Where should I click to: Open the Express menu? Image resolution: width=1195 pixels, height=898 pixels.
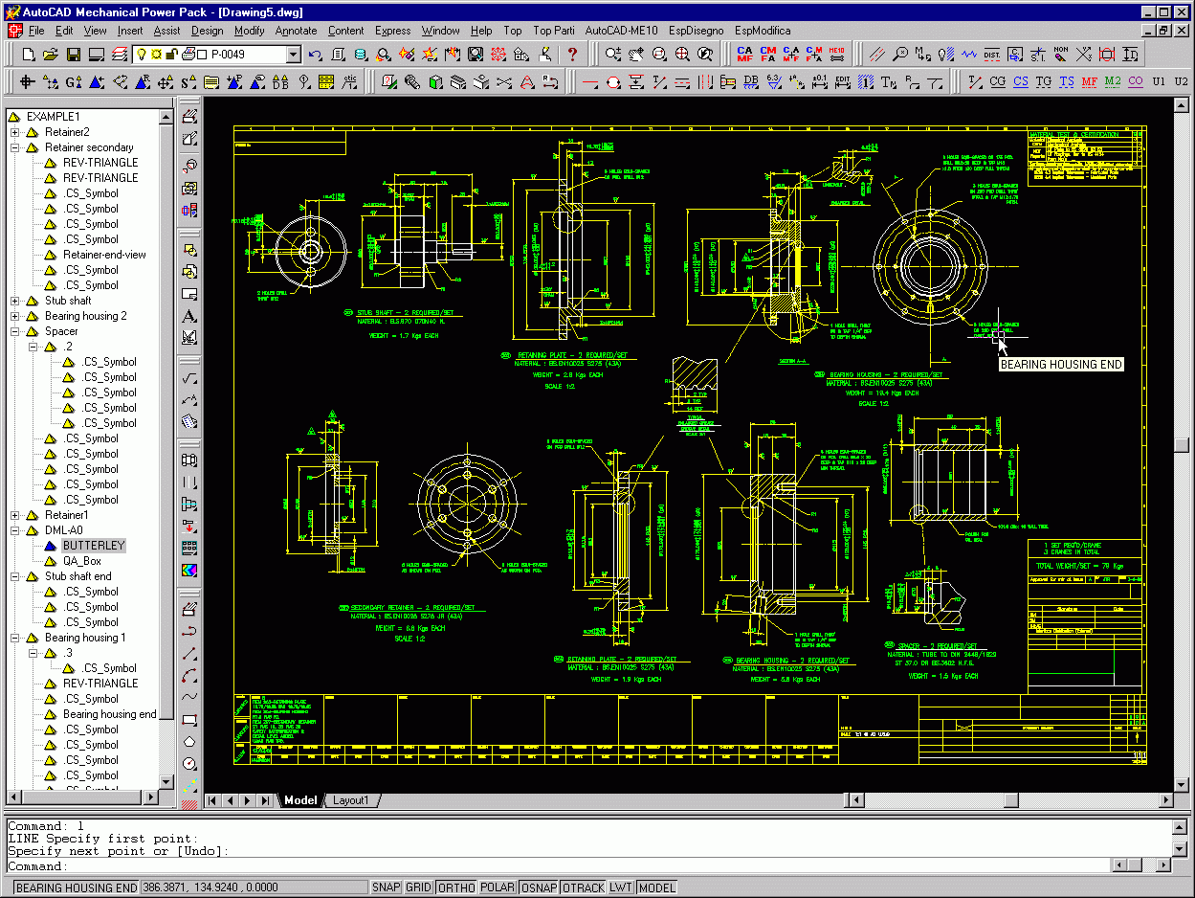(392, 31)
